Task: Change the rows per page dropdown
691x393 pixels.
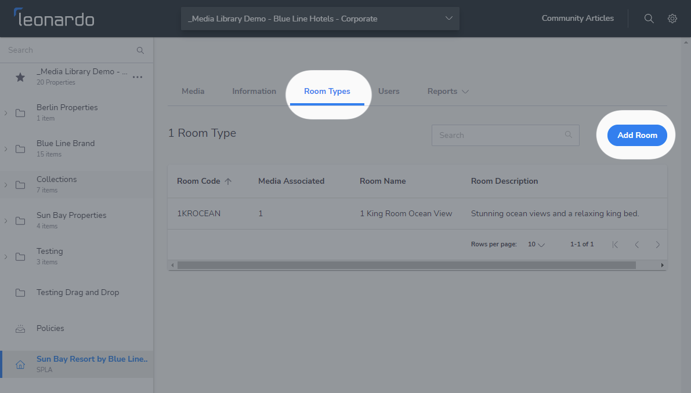Action: [x=536, y=244]
